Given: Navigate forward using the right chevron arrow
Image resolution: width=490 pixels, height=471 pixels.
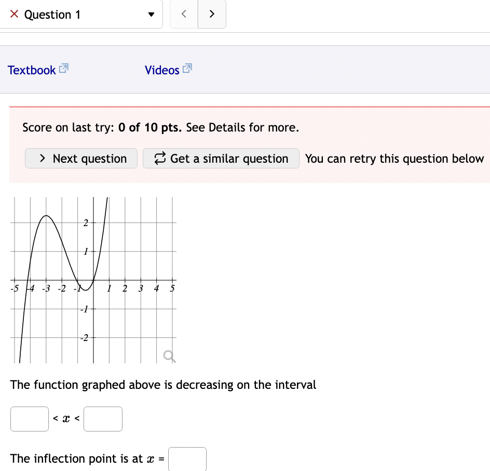Looking at the screenshot, I should click(x=212, y=14).
